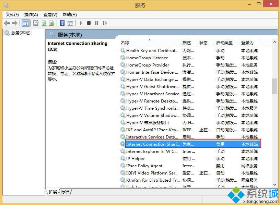The image size is (280, 205).
Task: Minimize the 服务 window
Action: [x=249, y=4]
